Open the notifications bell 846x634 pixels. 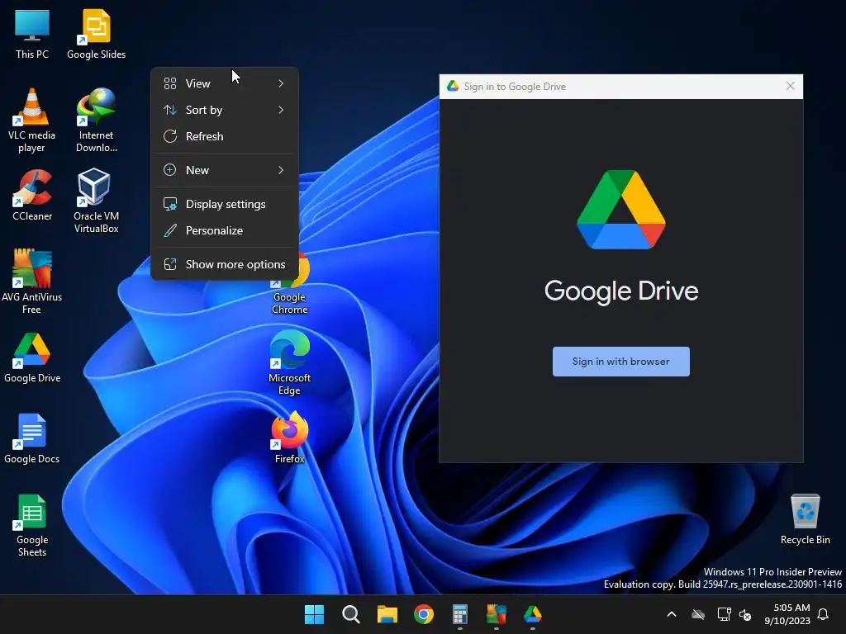point(824,614)
